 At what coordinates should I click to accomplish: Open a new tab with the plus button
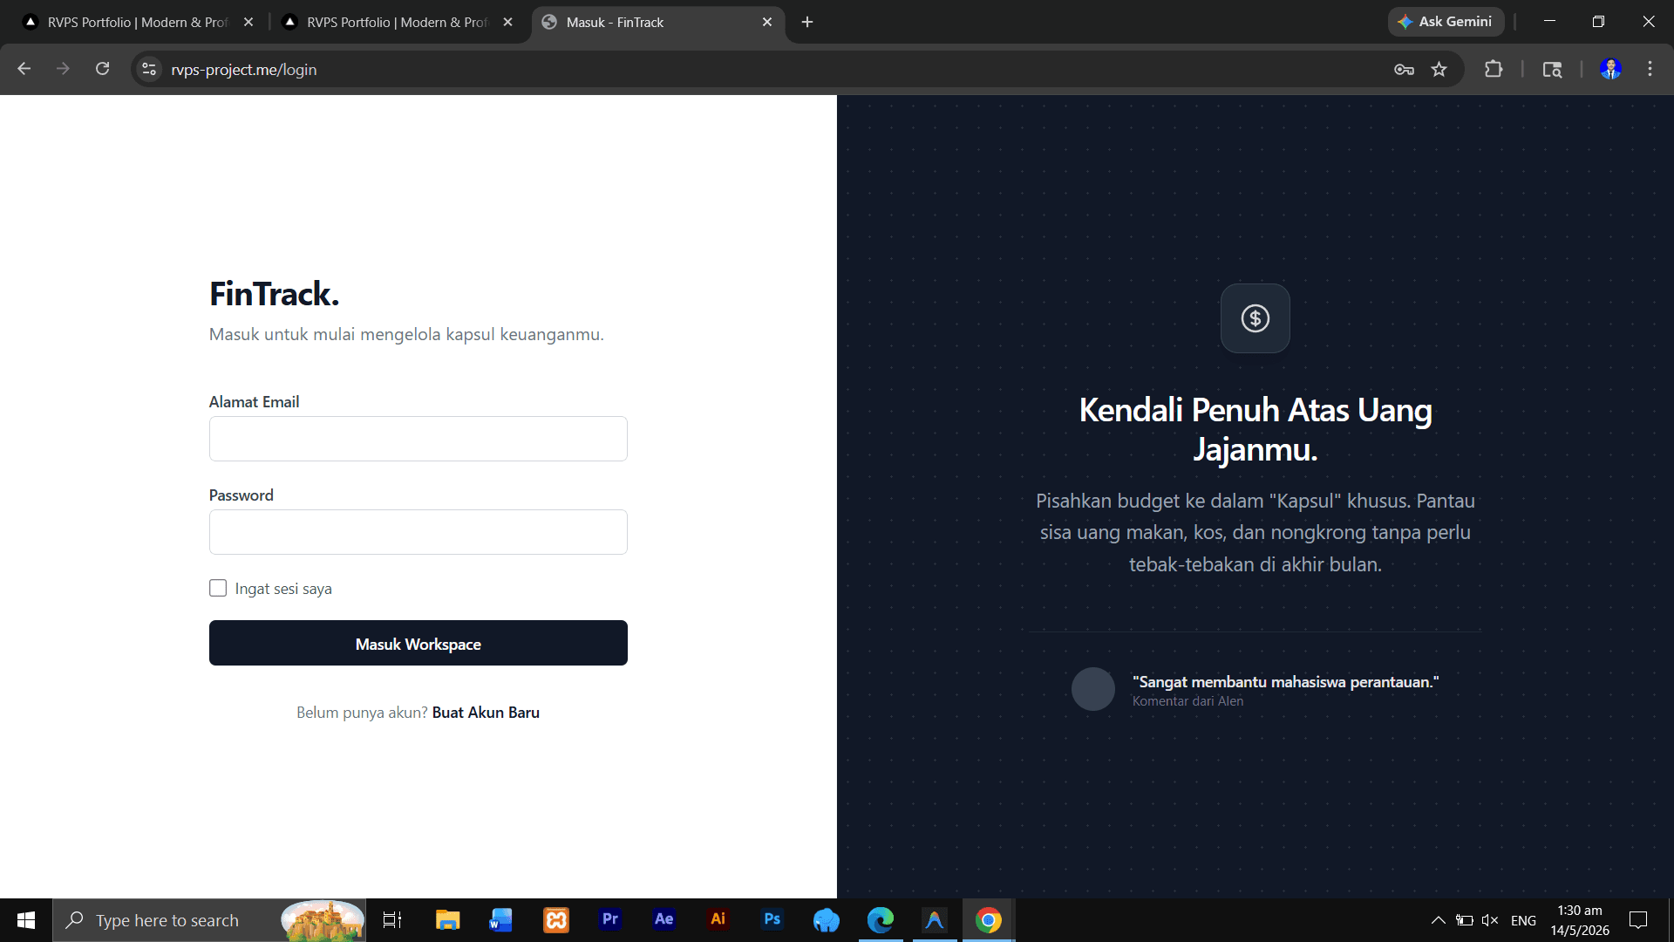807,22
